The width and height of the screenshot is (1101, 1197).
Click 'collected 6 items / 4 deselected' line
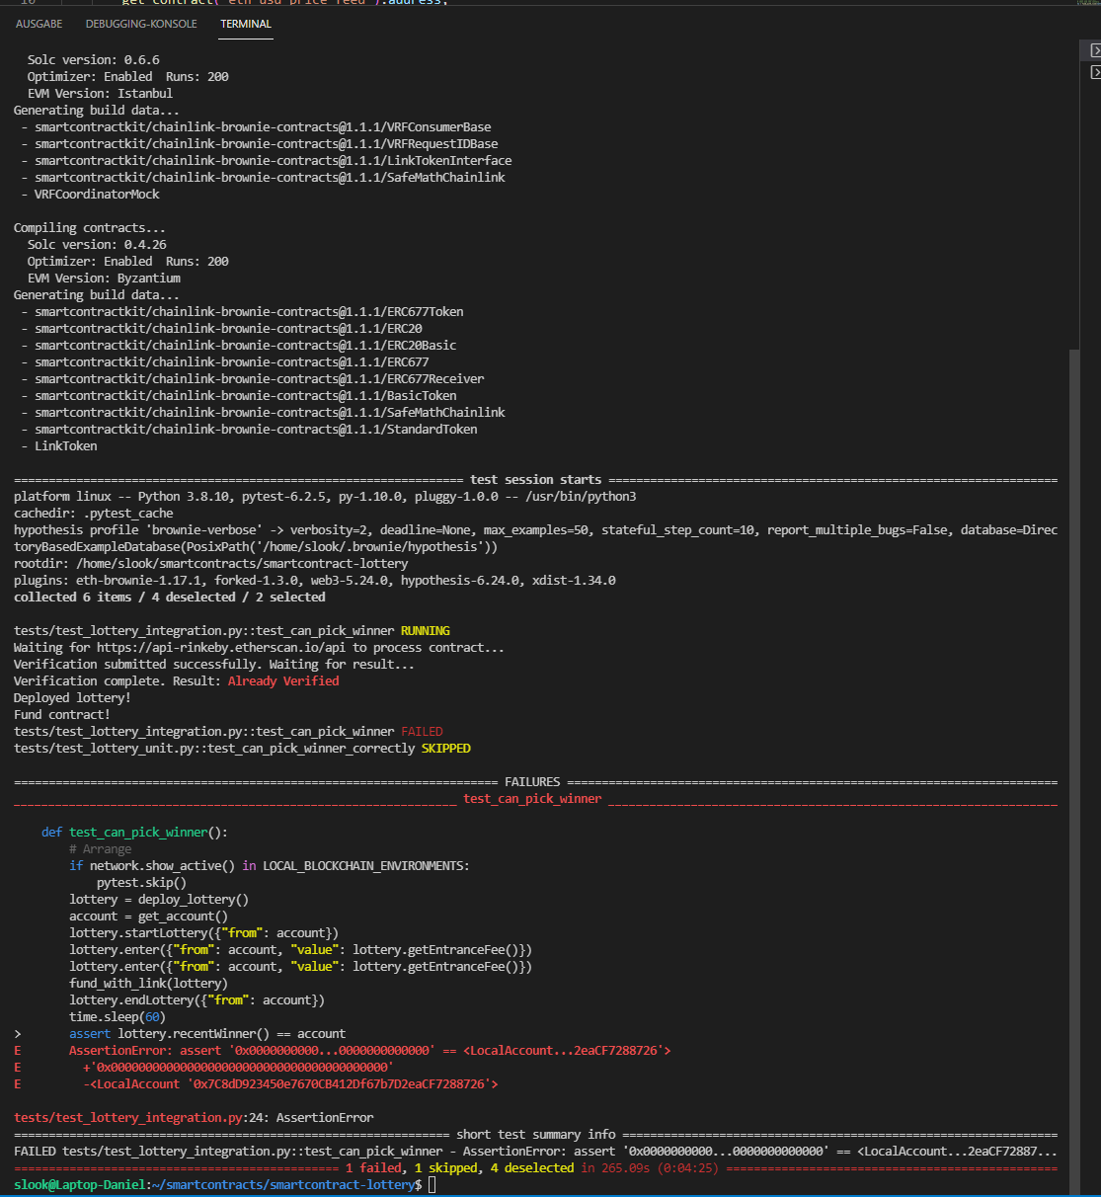170,598
